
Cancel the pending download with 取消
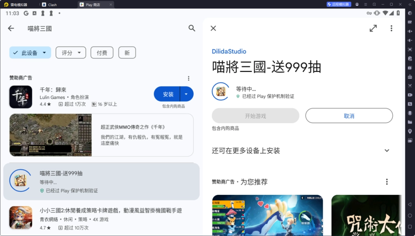click(349, 116)
